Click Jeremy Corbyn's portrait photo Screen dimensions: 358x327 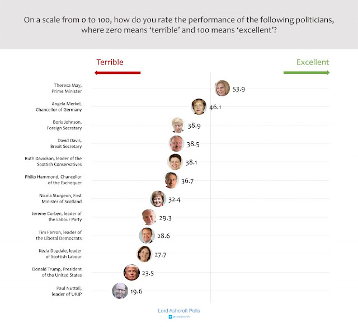(x=149, y=217)
